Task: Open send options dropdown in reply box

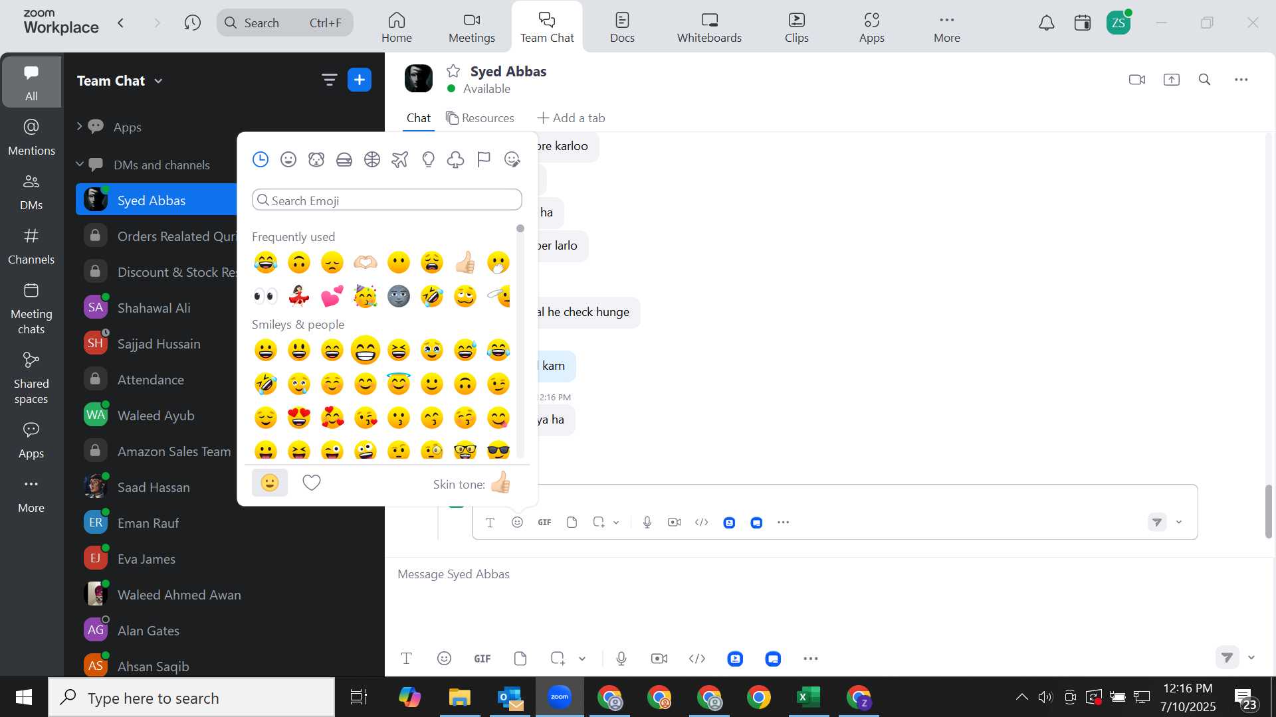Action: 1179,522
